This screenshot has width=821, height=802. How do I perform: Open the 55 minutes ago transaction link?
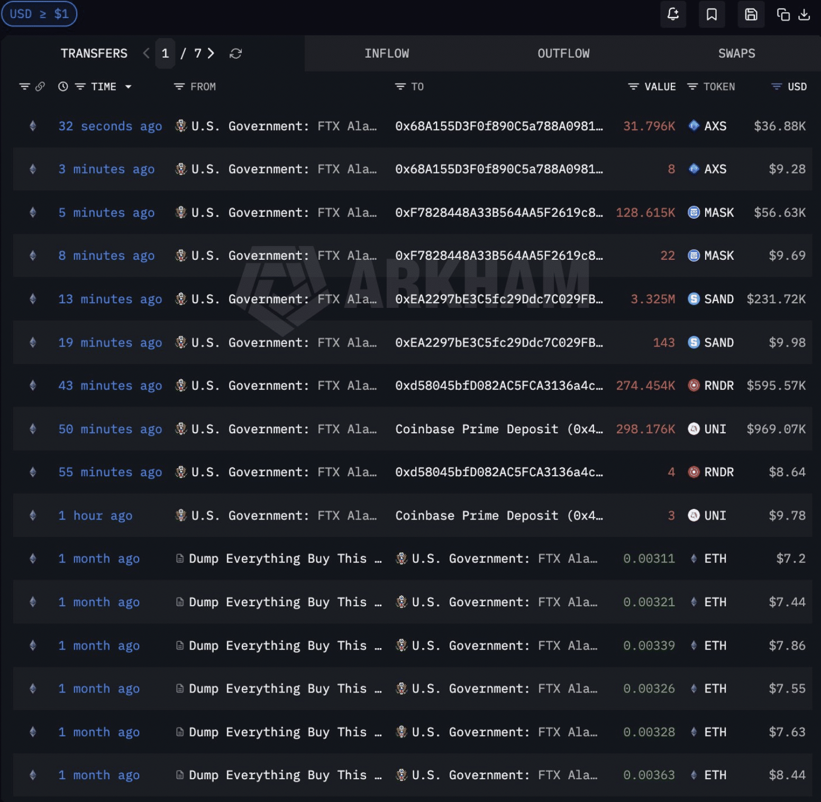pyautogui.click(x=110, y=472)
